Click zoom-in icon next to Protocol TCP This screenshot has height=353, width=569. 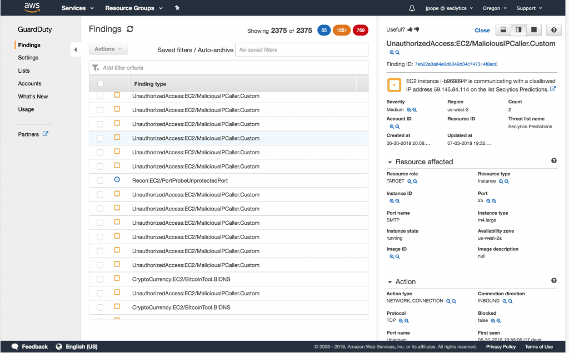coord(401,321)
